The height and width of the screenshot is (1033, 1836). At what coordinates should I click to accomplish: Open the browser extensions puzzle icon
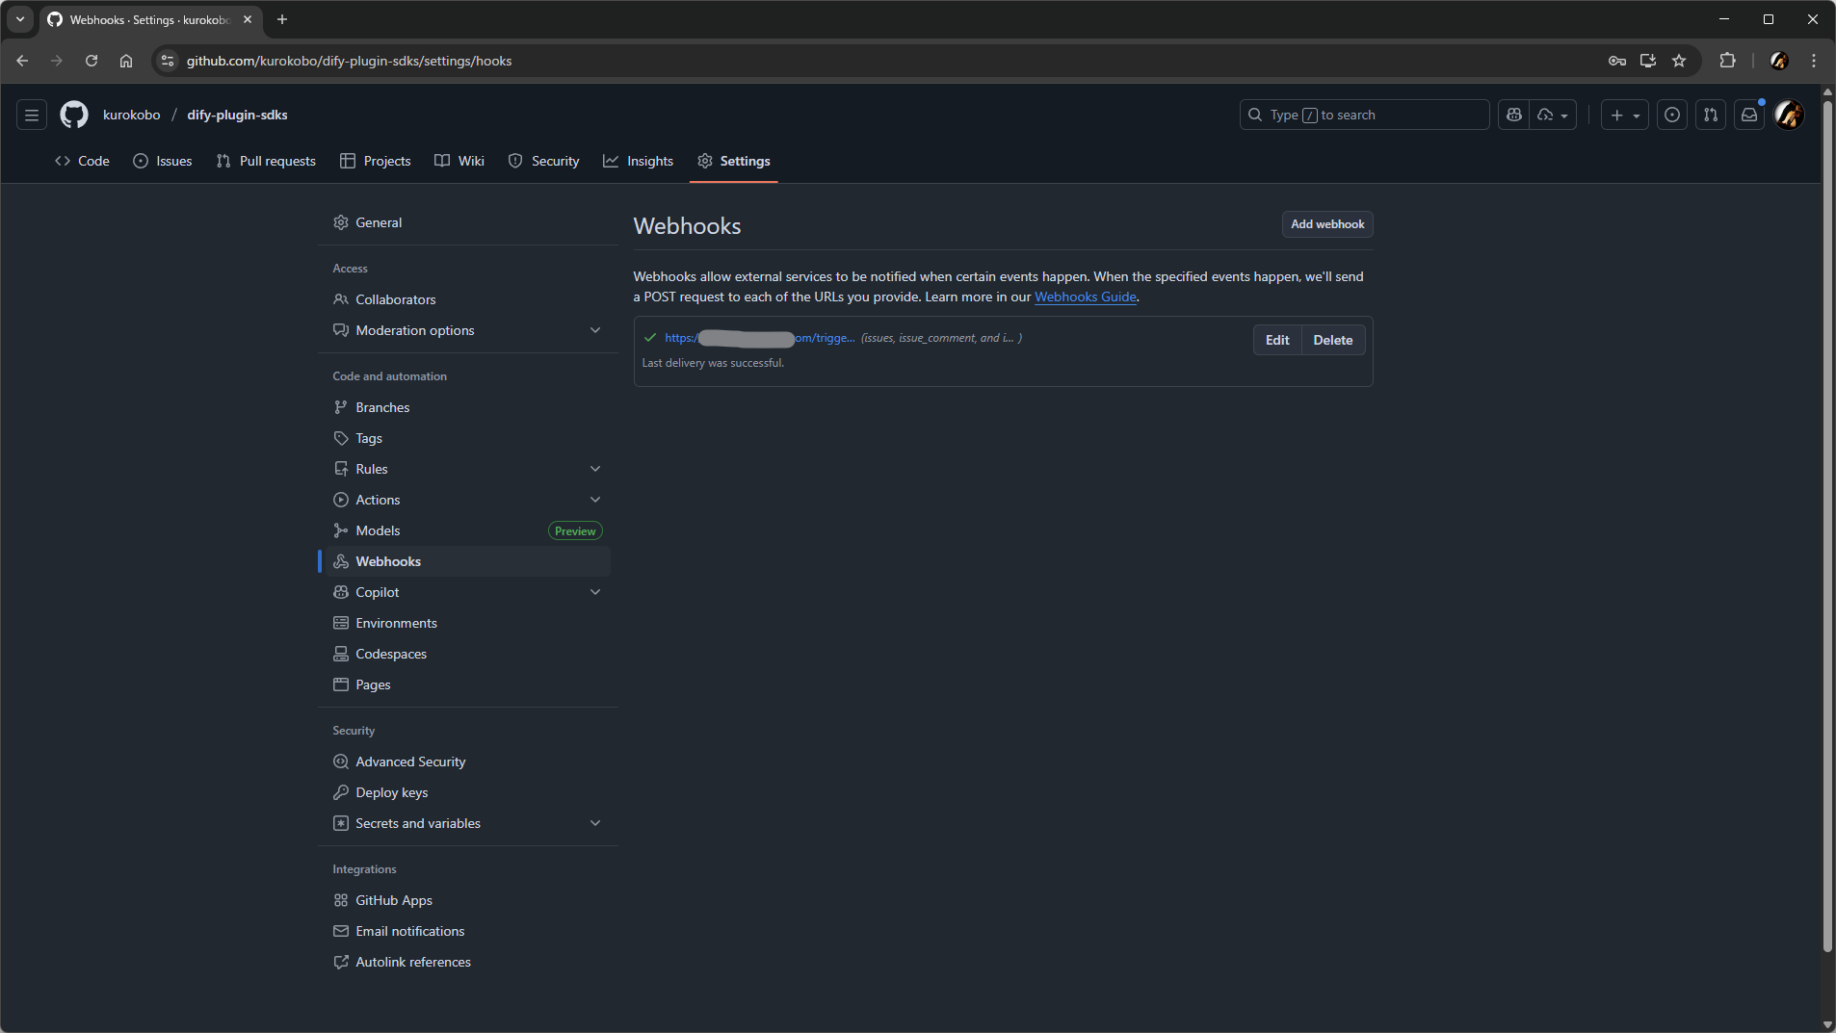tap(1728, 61)
